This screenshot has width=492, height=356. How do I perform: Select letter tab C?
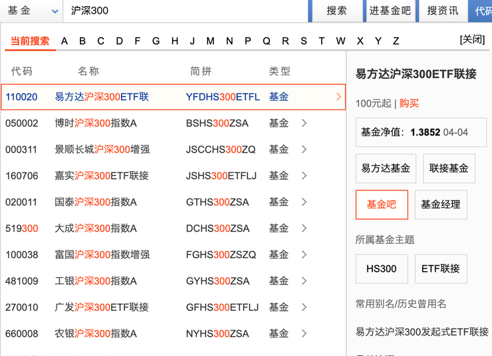coord(100,41)
